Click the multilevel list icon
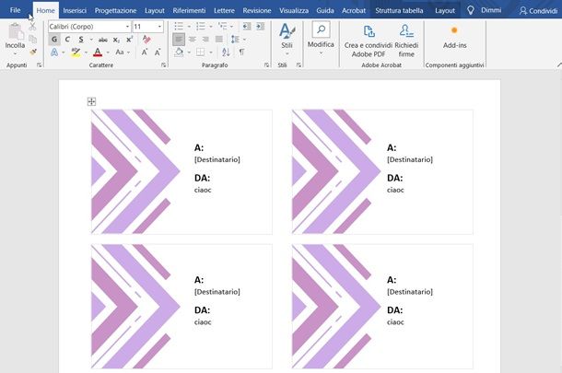Viewport: 562px width, 373px height. (x=222, y=26)
